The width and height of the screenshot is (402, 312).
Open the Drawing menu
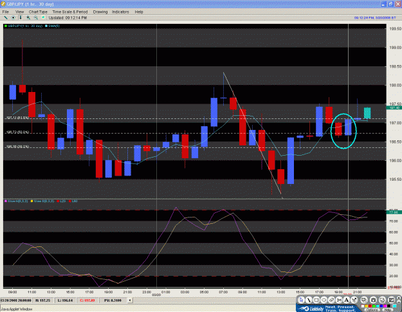coord(100,12)
